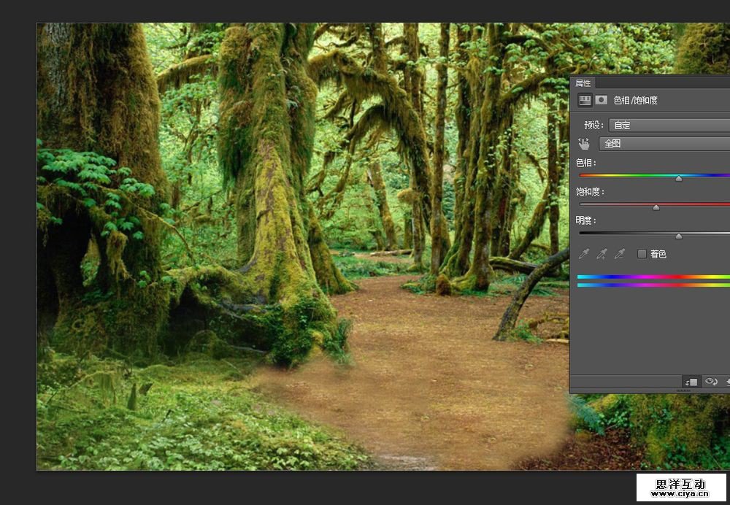Screen dimensions: 730x505
Task: Select the add-to-sample eyedropper (plus)
Action: pos(602,254)
